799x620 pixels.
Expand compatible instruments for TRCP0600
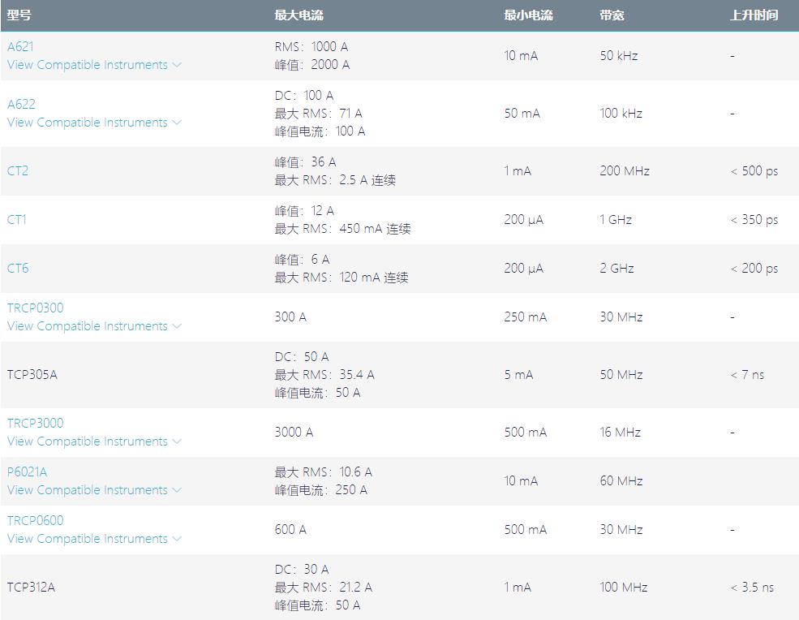(x=94, y=539)
